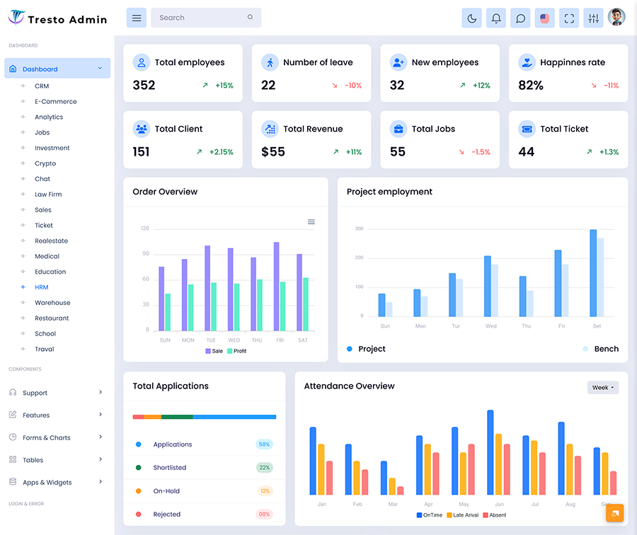Click the Total Ticket icon
637x535 pixels.
pos(527,130)
